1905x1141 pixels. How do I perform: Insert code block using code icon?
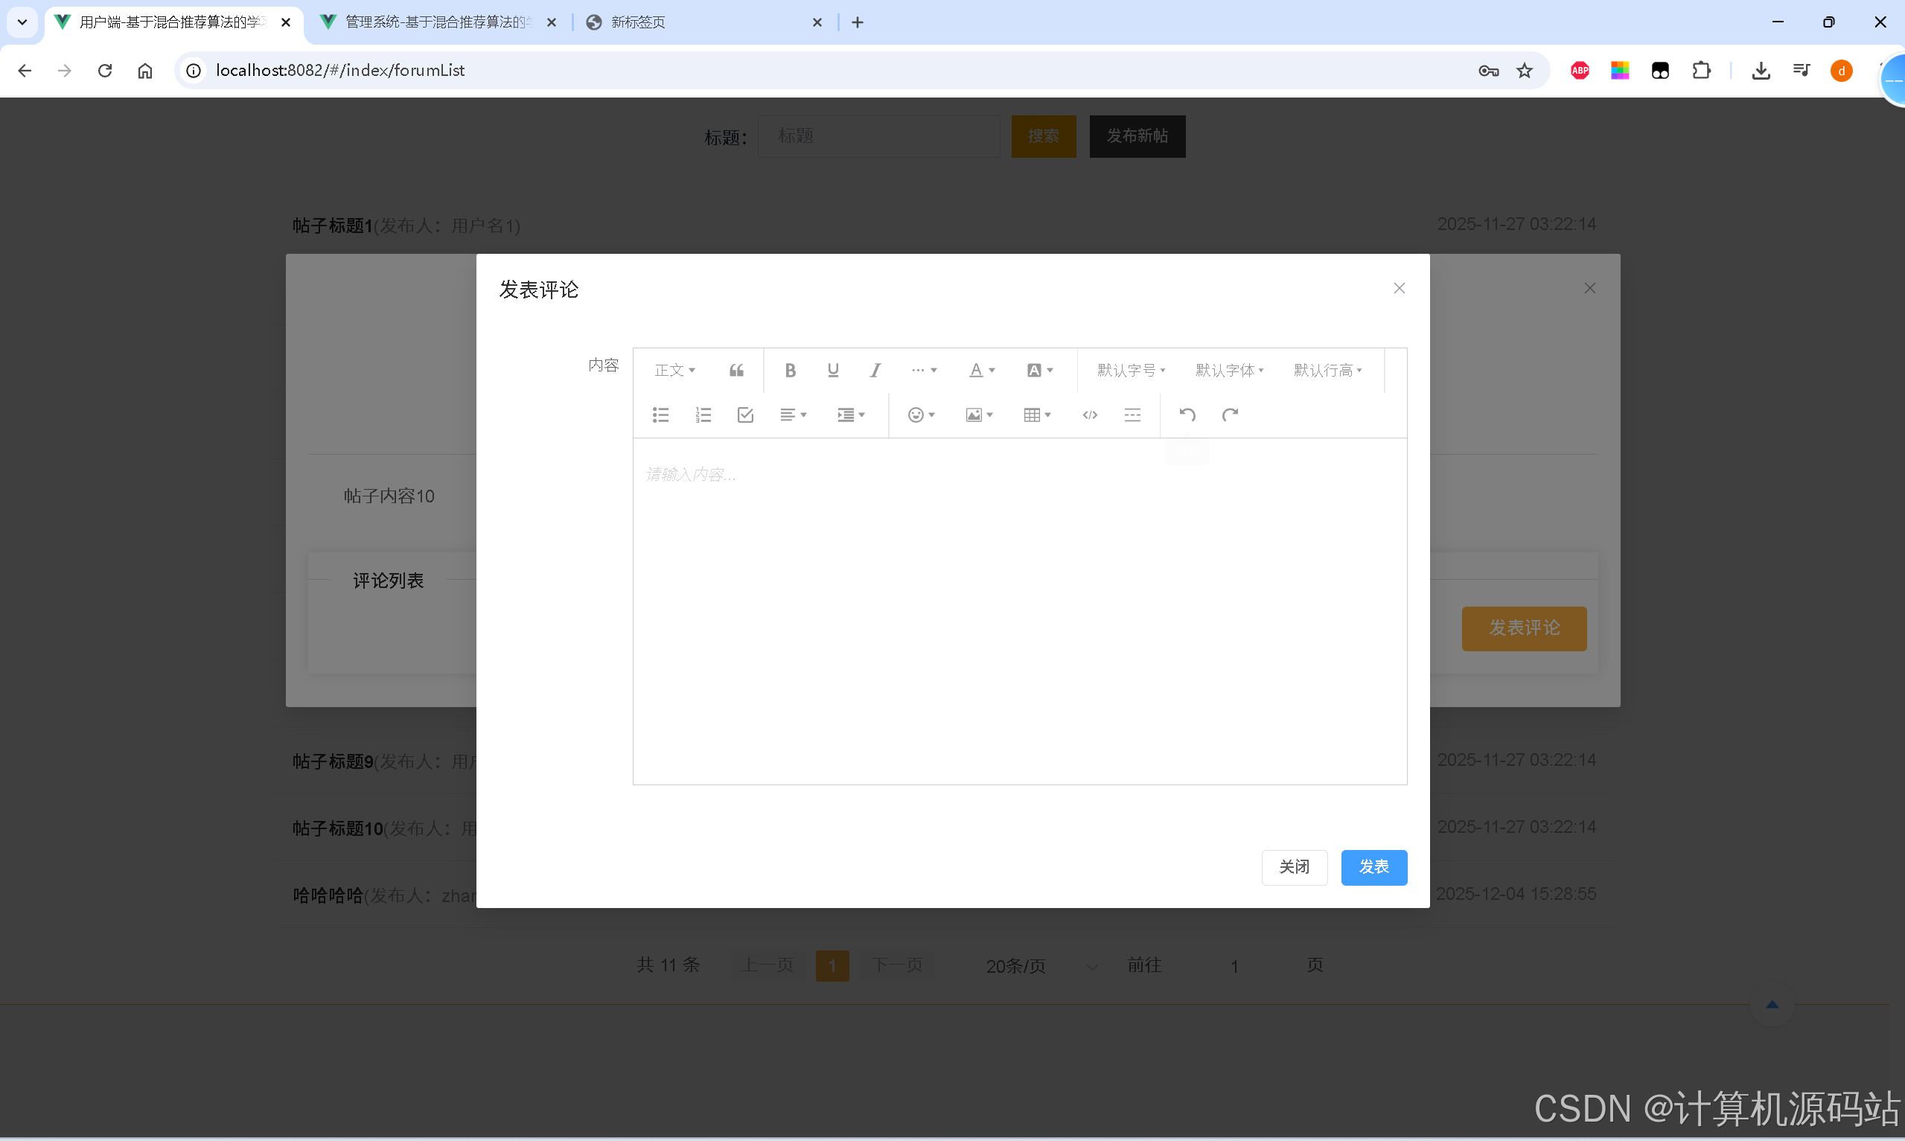pyautogui.click(x=1089, y=415)
